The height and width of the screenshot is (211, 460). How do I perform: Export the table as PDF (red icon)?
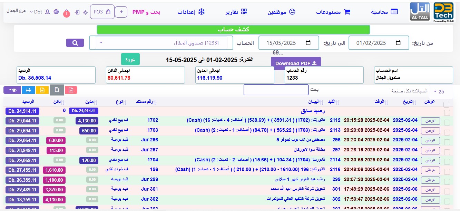(71, 90)
